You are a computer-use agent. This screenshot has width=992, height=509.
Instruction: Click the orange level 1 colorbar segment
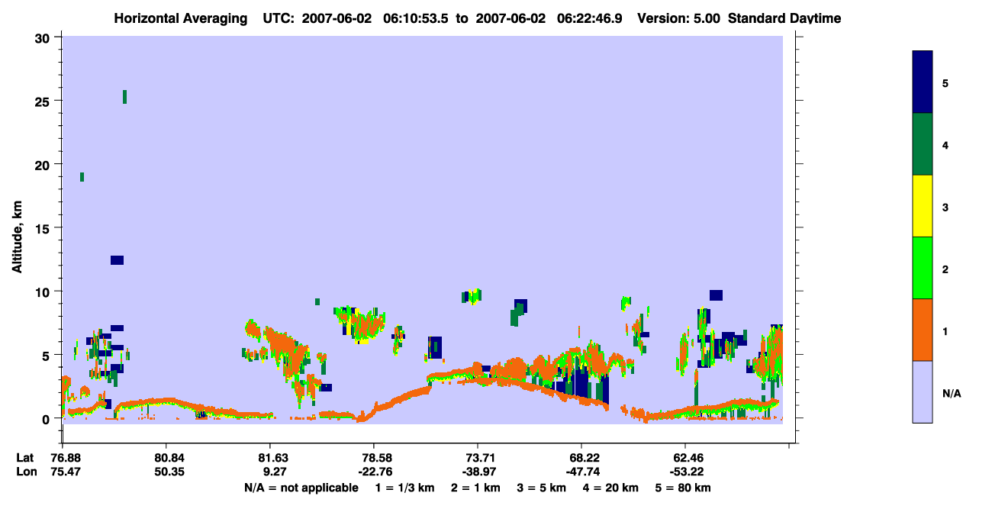(x=923, y=330)
